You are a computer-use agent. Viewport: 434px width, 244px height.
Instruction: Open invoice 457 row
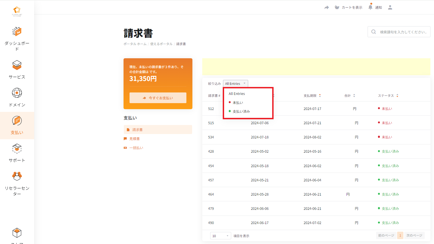point(316,180)
